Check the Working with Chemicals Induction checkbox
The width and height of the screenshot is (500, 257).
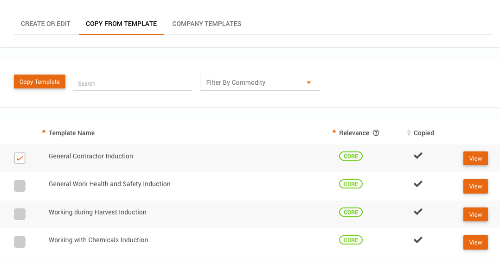tap(19, 242)
